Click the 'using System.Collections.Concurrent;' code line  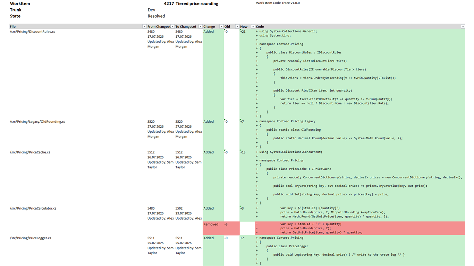291,152
